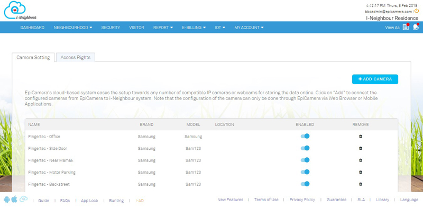This screenshot has width=423, height=207.
Task: Click the MODEL column header
Action: (x=193, y=124)
